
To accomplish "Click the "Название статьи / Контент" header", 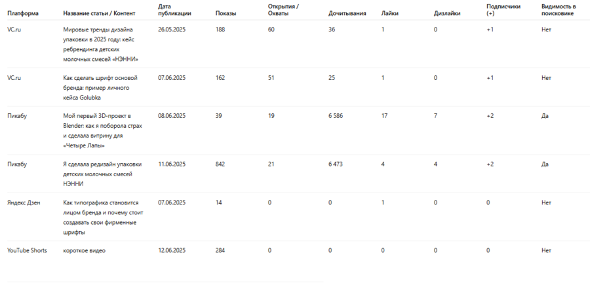I will click(99, 14).
